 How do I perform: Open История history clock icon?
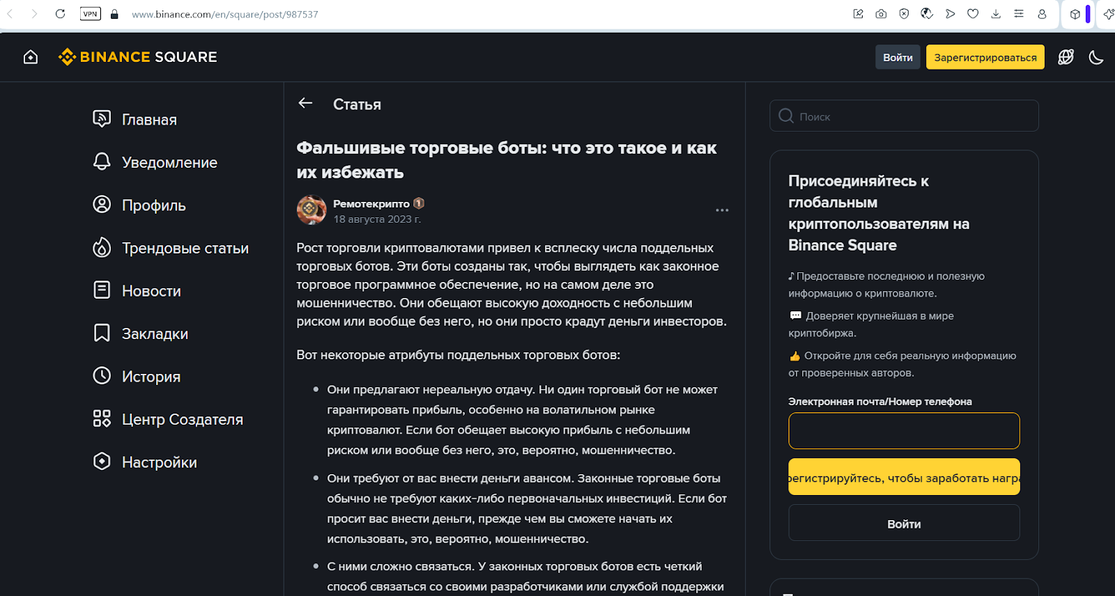pyautogui.click(x=102, y=376)
